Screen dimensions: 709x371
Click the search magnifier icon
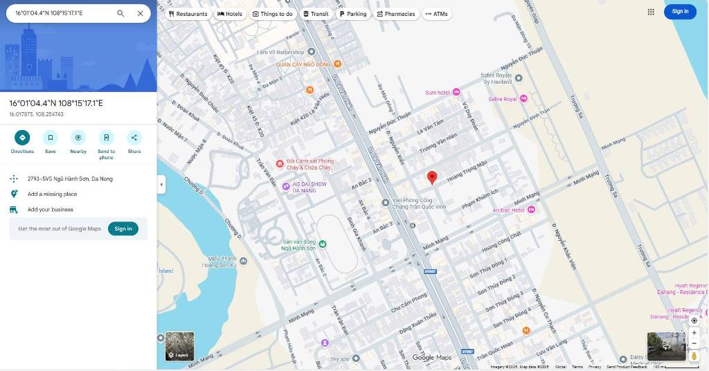pyautogui.click(x=120, y=13)
